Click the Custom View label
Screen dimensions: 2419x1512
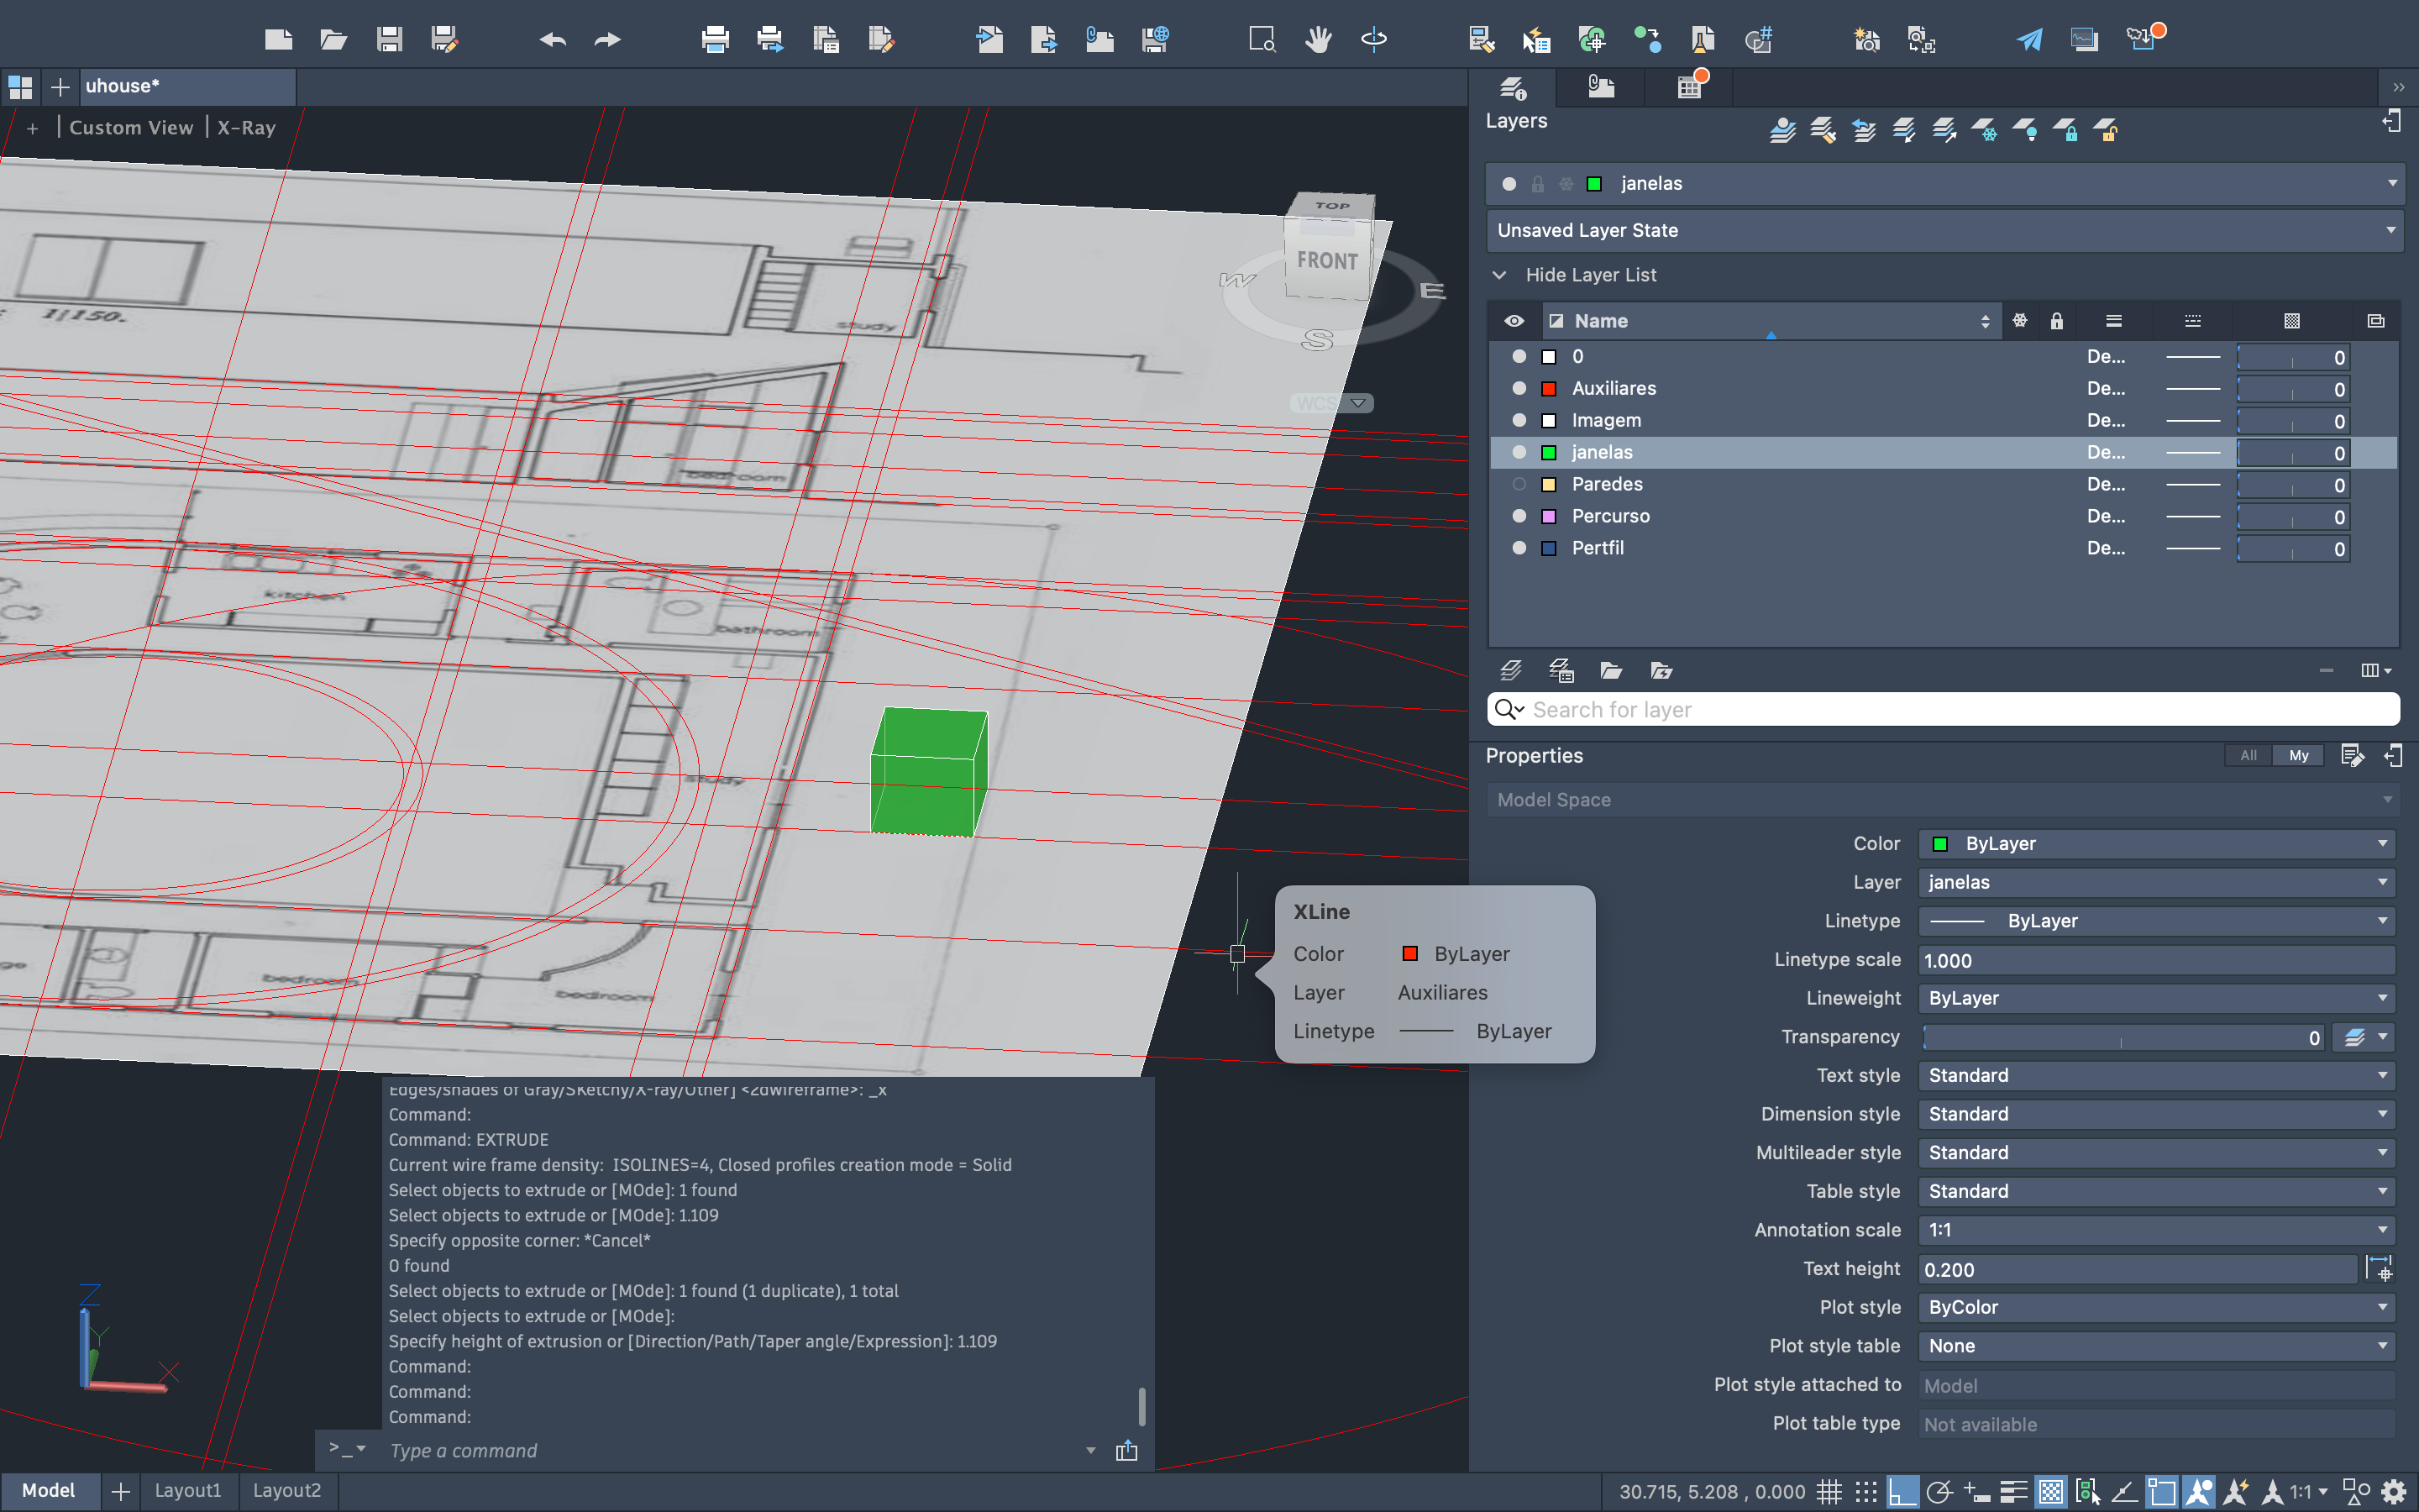tap(131, 128)
